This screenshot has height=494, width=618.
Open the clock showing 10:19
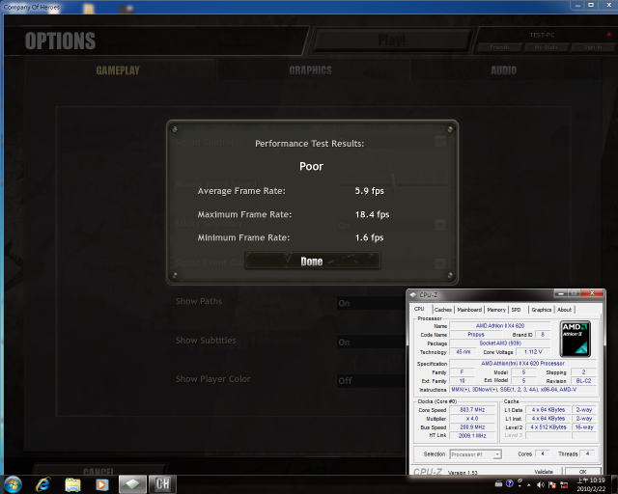[591, 484]
